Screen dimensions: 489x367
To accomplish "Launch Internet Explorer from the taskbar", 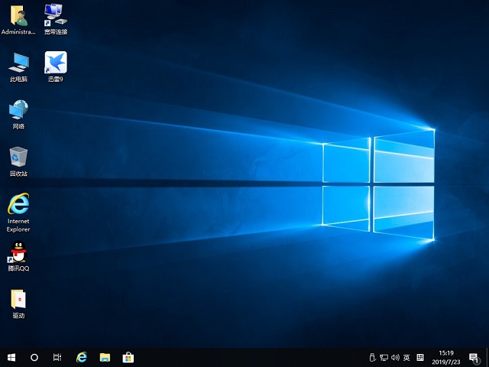I will click(82, 357).
